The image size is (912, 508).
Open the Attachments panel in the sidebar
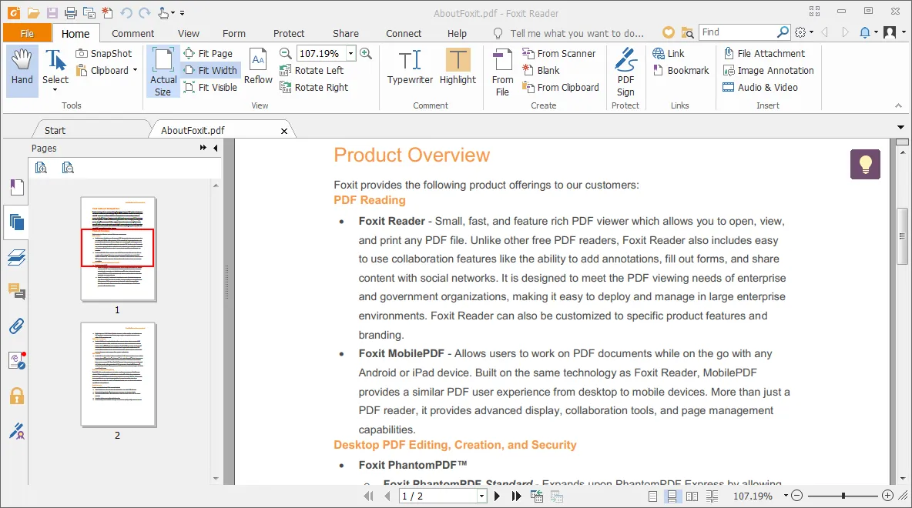coord(17,326)
